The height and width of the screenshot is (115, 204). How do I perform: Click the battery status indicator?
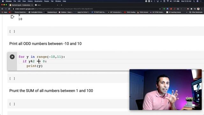click(x=176, y=1)
